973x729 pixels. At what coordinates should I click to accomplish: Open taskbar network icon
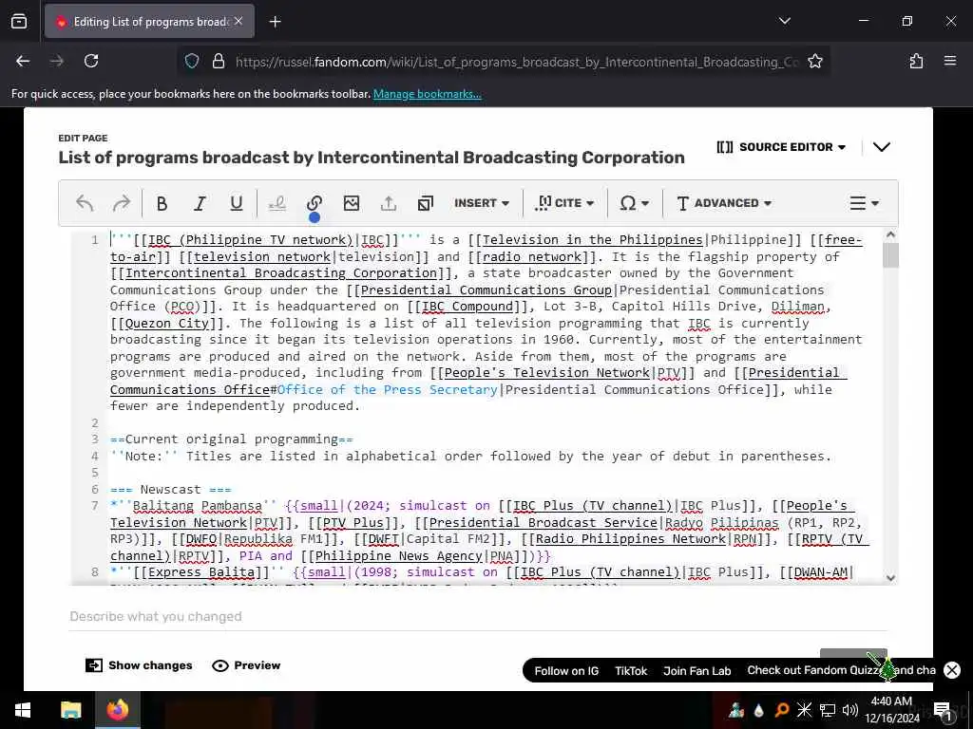tap(828, 710)
